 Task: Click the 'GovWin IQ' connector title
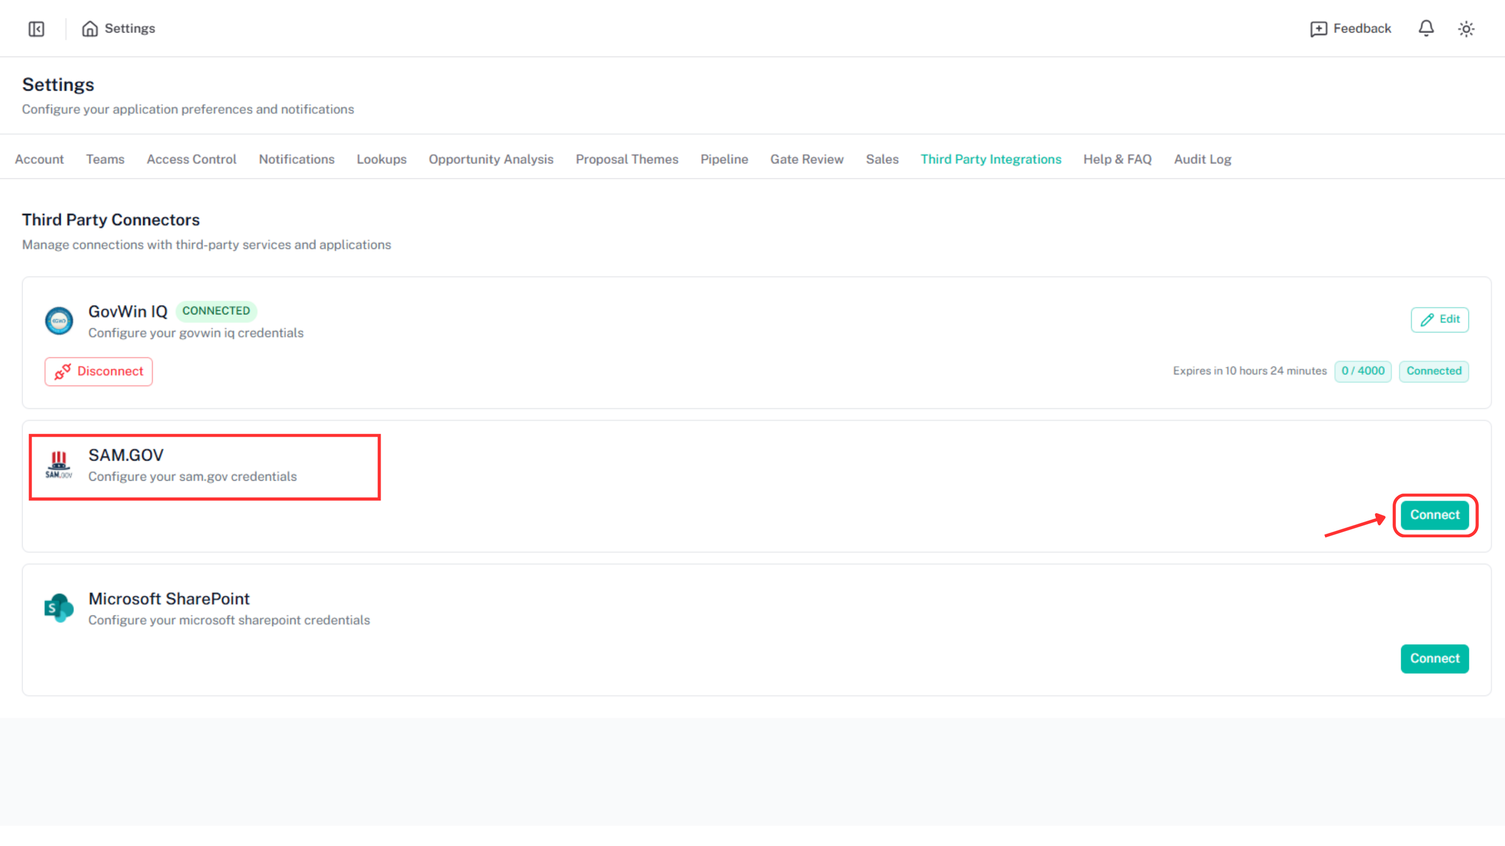127,311
